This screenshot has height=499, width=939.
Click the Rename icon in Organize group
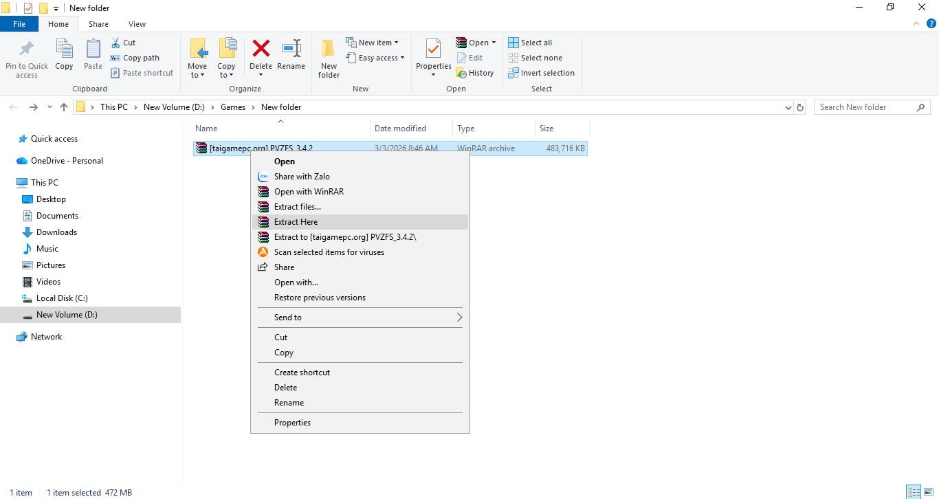(291, 49)
